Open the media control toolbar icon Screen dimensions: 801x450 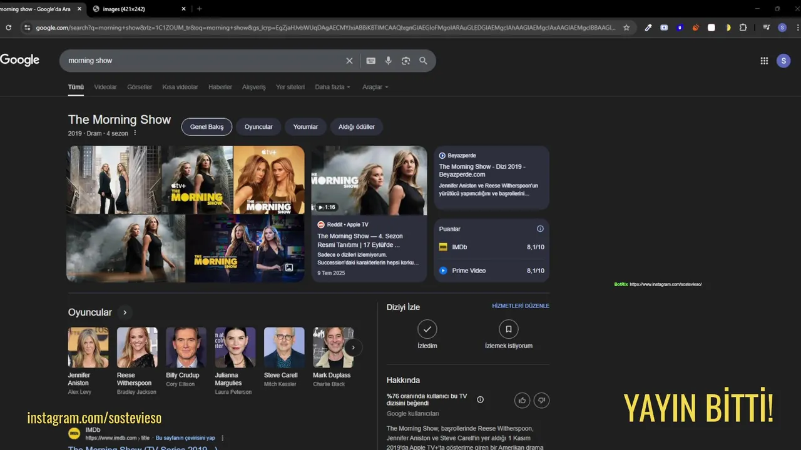767,27
